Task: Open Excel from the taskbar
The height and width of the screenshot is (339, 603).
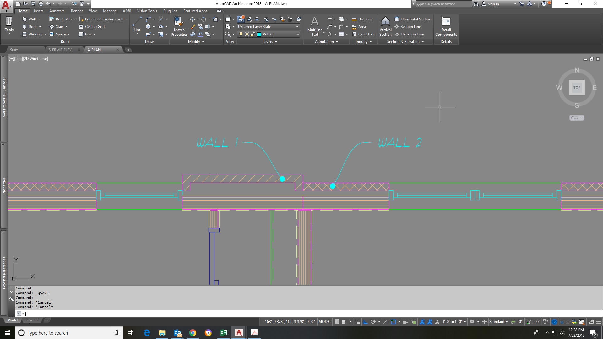Action: 224,333
